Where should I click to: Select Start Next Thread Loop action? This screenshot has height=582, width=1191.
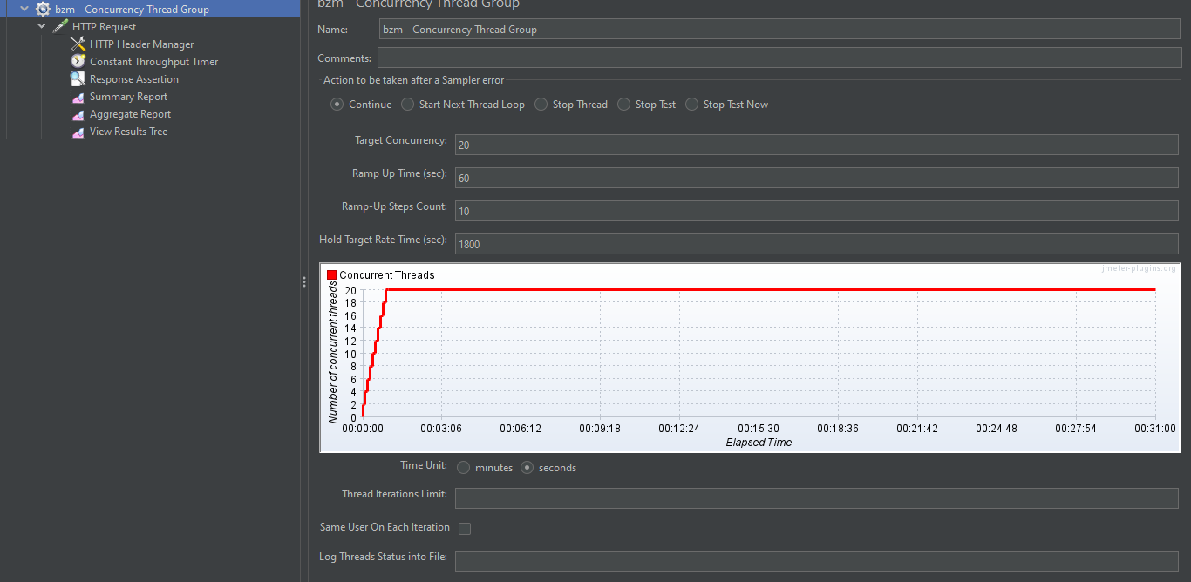tap(407, 104)
